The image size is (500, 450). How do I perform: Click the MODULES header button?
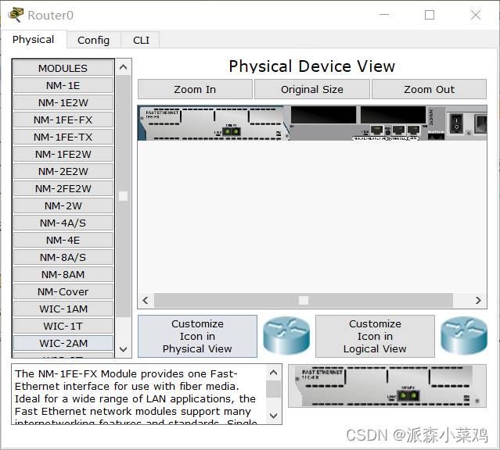click(63, 68)
